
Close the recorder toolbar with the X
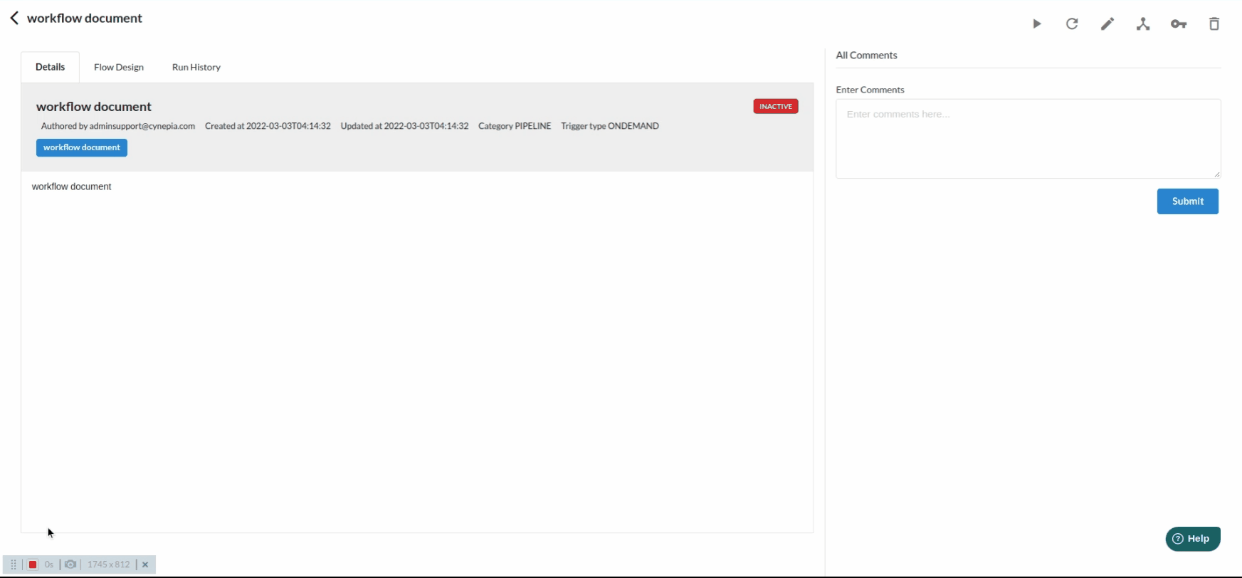[145, 564]
